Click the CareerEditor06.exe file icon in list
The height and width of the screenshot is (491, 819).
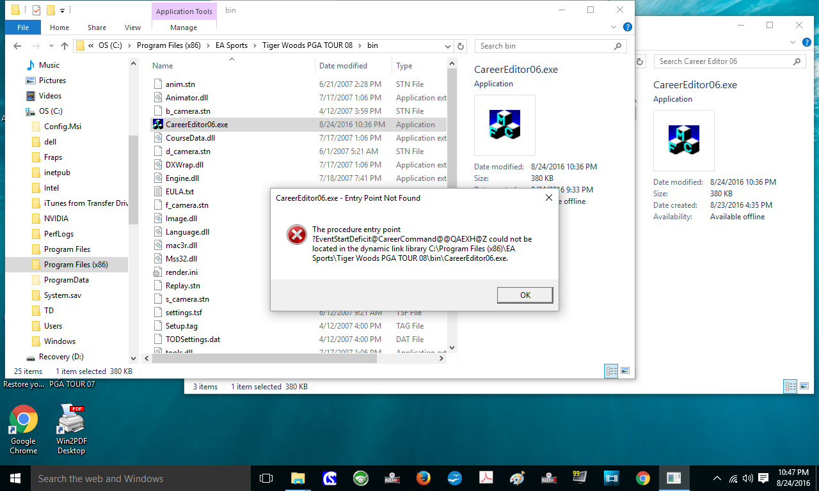click(x=158, y=125)
